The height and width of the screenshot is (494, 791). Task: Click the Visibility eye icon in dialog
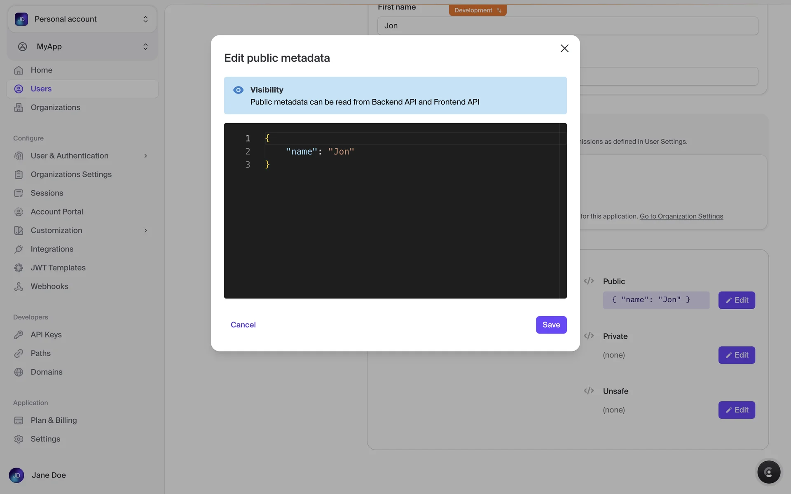(238, 90)
